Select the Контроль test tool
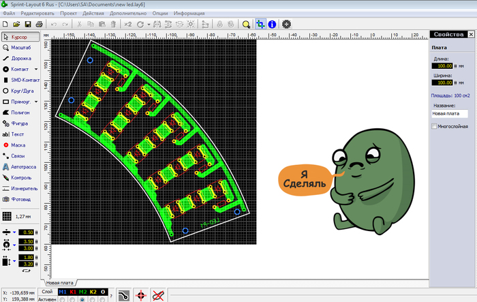The image size is (477, 302). (20, 178)
